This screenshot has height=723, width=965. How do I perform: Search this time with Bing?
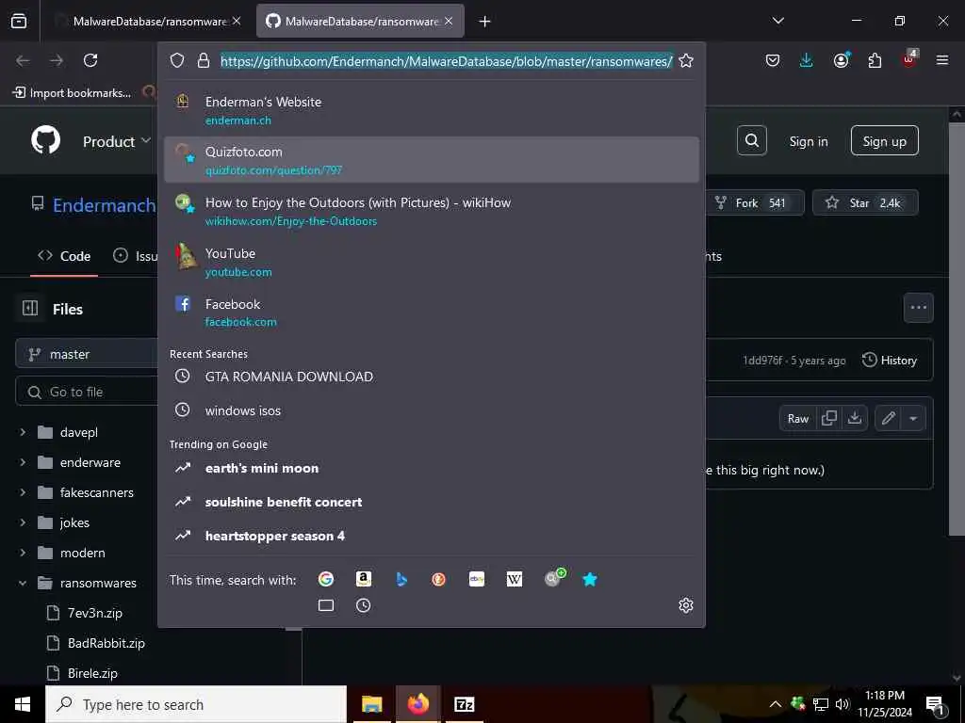[401, 579]
